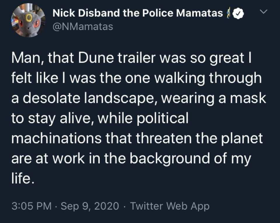This screenshot has height=223, width=280.
Task: Visit the @NMamatas handle link
Action: [83, 27]
